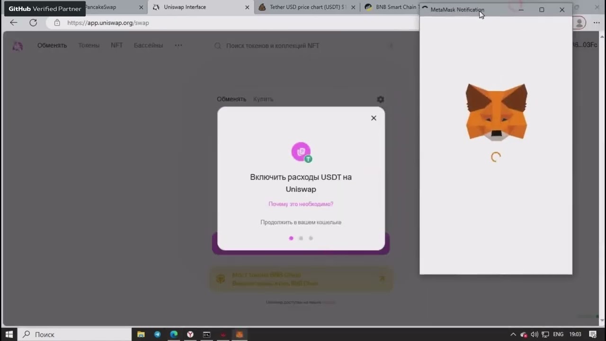The height and width of the screenshot is (341, 606).
Task: Open the browser profile avatar
Action: tap(580, 22)
